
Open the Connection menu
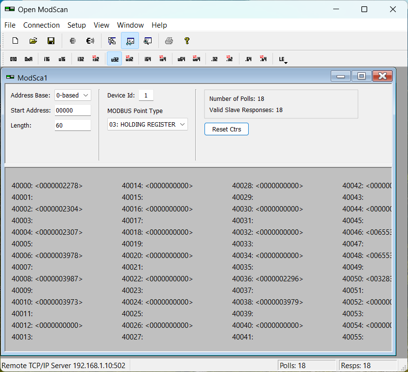click(41, 25)
